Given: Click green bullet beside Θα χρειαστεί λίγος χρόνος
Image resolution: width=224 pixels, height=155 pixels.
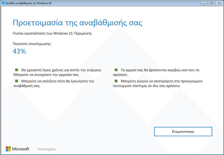Looking at the screenshot, I should click(x=17, y=70).
